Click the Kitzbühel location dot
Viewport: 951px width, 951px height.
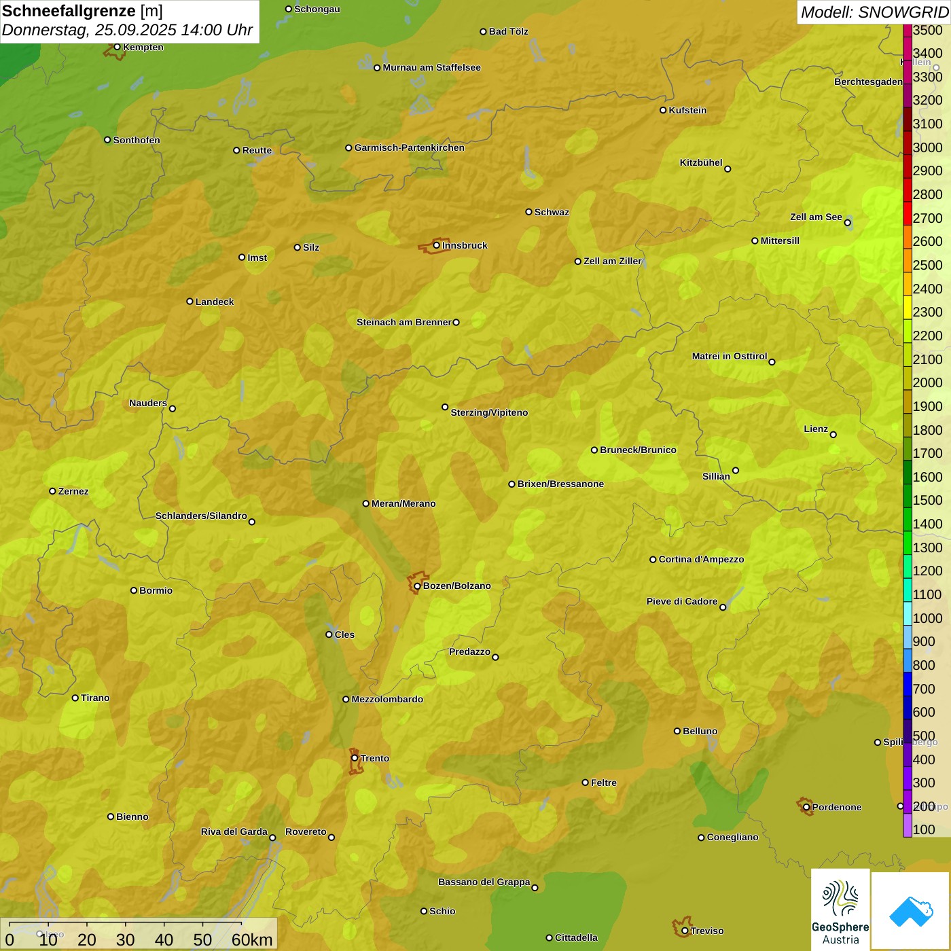728,169
